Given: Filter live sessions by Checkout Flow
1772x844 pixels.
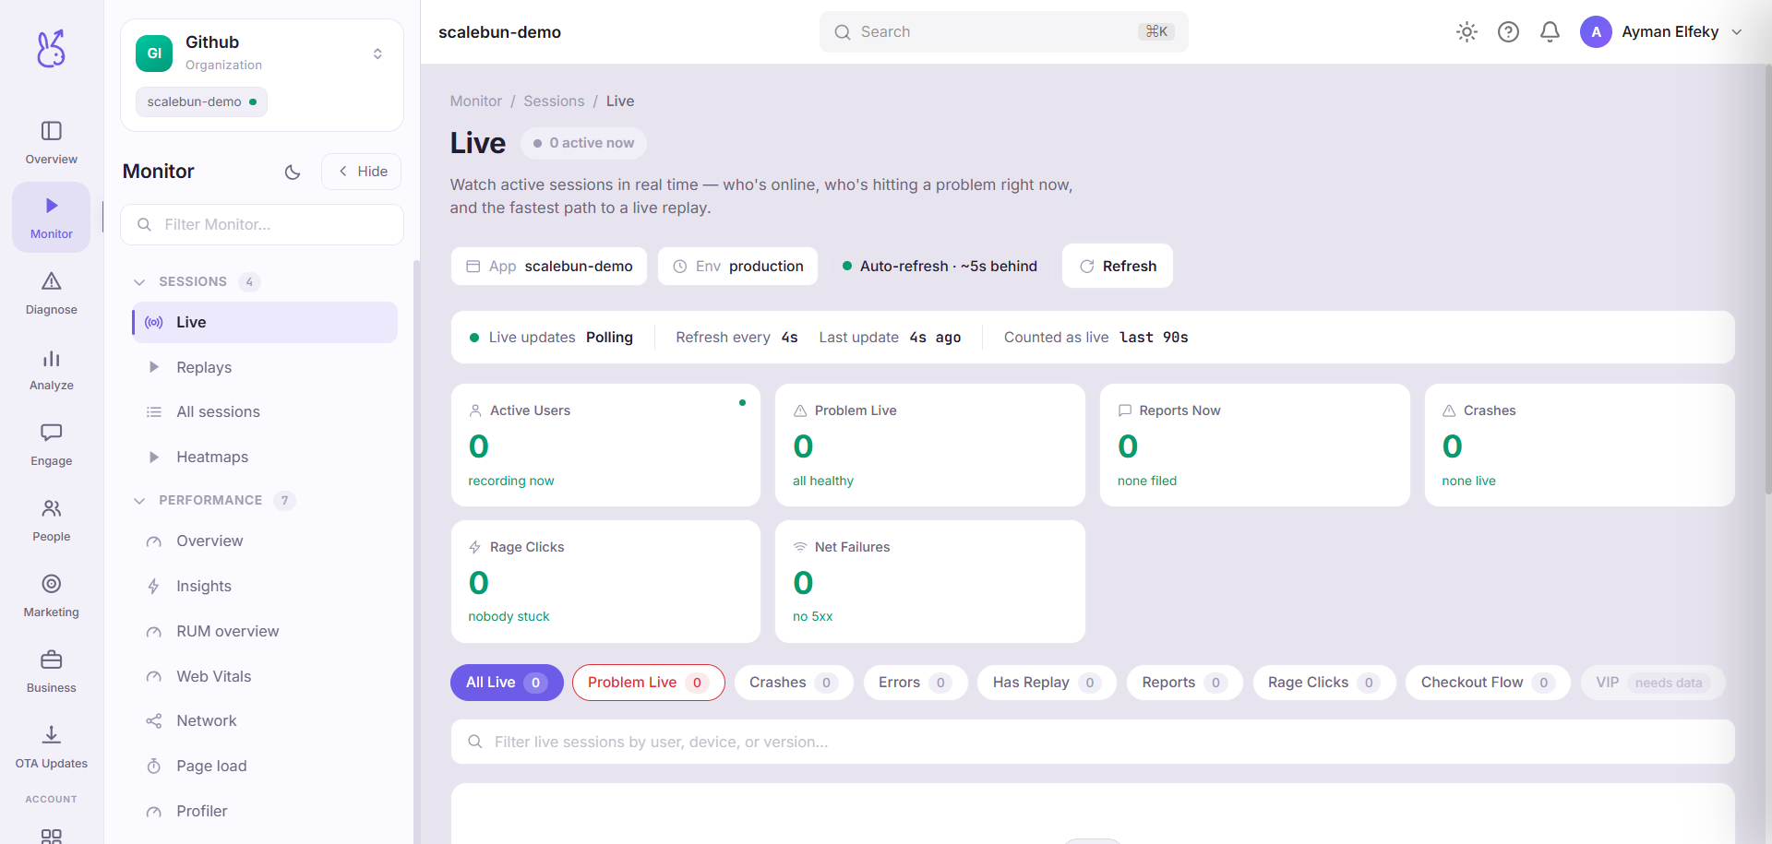Looking at the screenshot, I should coord(1488,683).
